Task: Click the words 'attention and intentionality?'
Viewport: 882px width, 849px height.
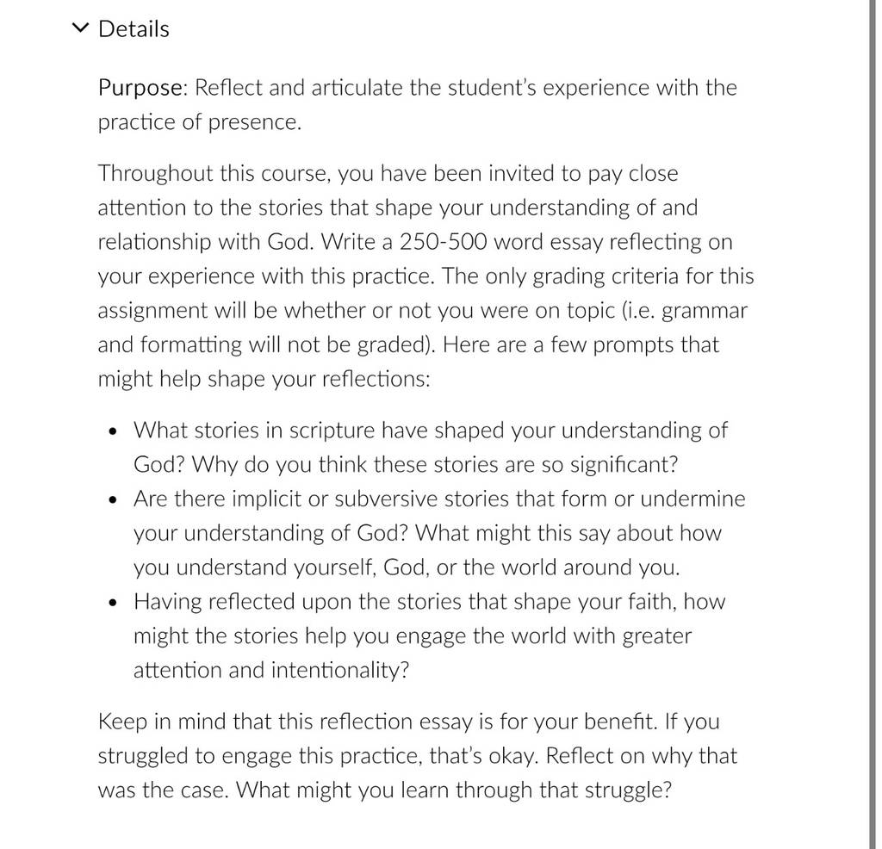Action: coord(271,670)
